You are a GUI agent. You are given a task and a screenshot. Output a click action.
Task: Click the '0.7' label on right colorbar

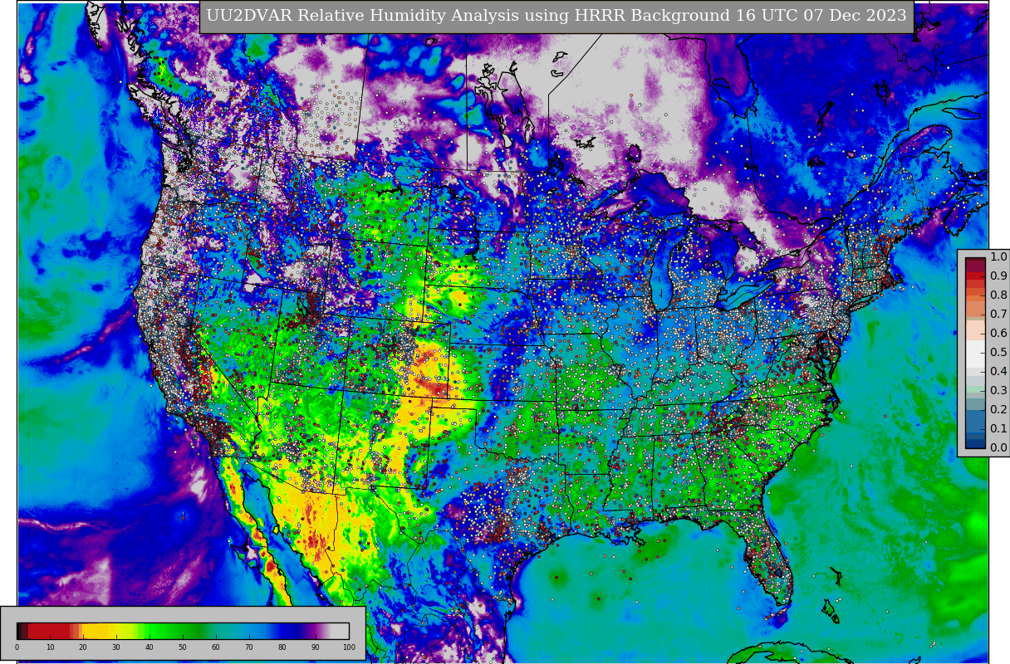[998, 314]
